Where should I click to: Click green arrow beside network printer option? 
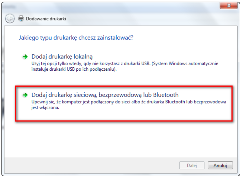(25, 95)
